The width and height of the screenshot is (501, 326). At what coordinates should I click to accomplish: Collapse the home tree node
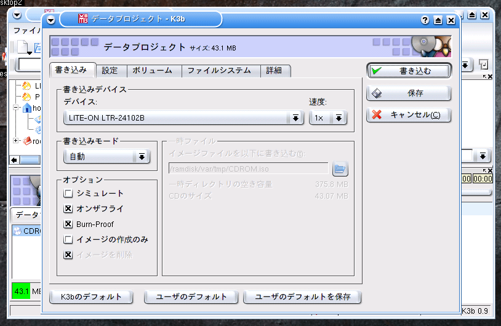point(15,108)
